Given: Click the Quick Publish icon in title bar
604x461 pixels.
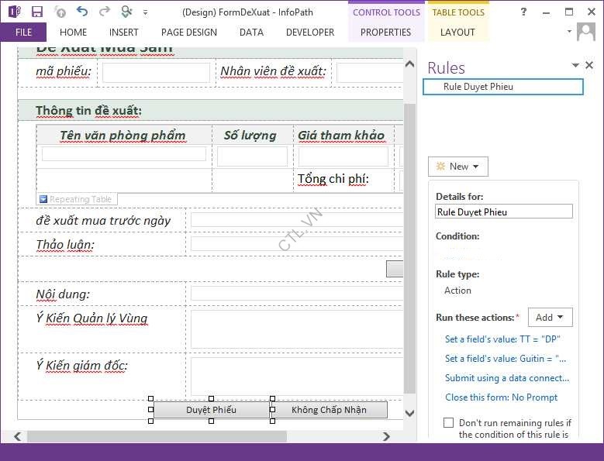Looking at the screenshot, I should pos(60,12).
